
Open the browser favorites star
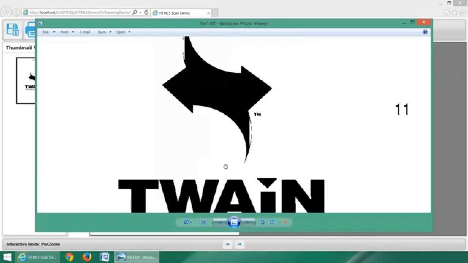(x=455, y=12)
